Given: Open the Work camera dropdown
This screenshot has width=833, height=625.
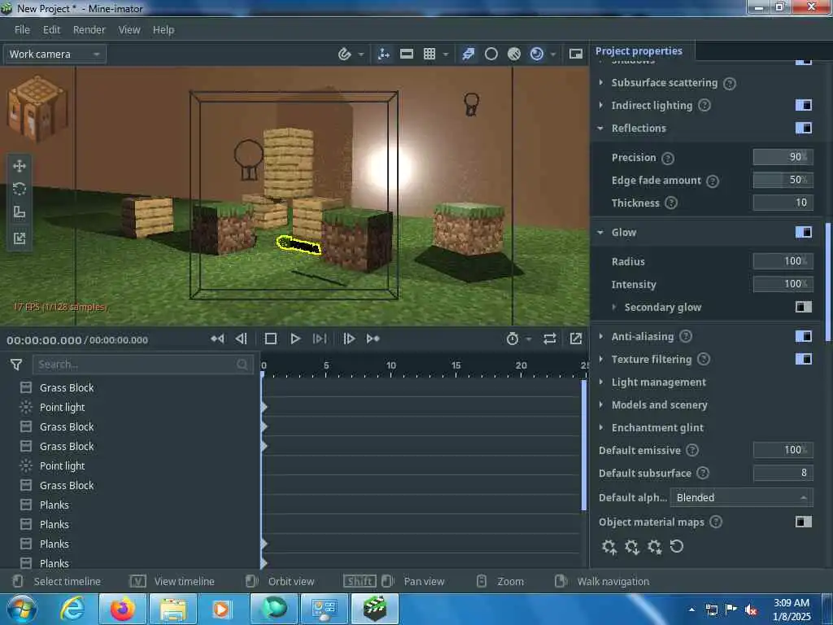Looking at the screenshot, I should (55, 55).
